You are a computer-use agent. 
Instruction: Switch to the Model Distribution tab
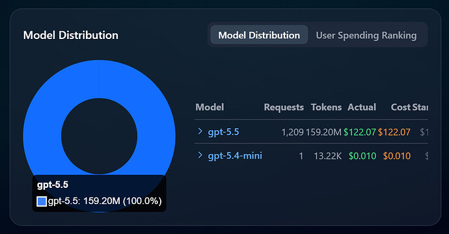tap(259, 35)
